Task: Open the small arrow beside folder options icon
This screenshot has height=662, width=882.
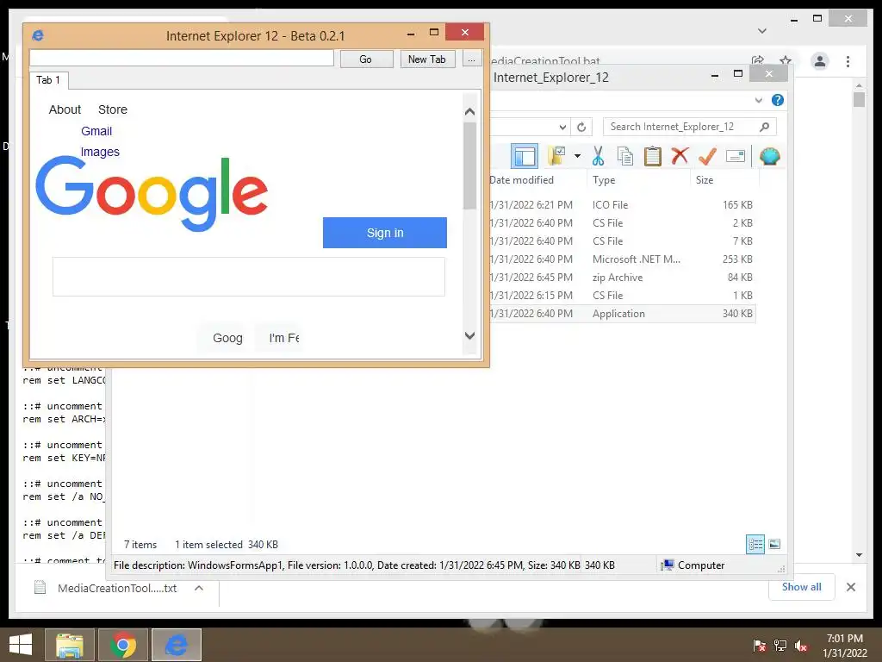Action: pyautogui.click(x=577, y=155)
